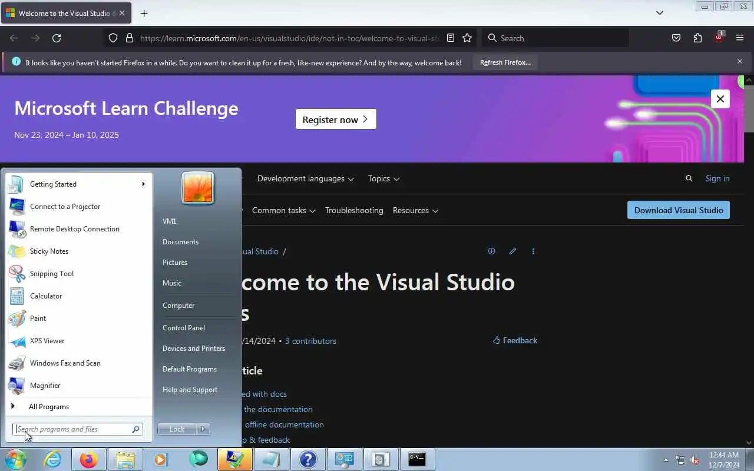Open Pocket save icon in the toolbar

click(676, 38)
